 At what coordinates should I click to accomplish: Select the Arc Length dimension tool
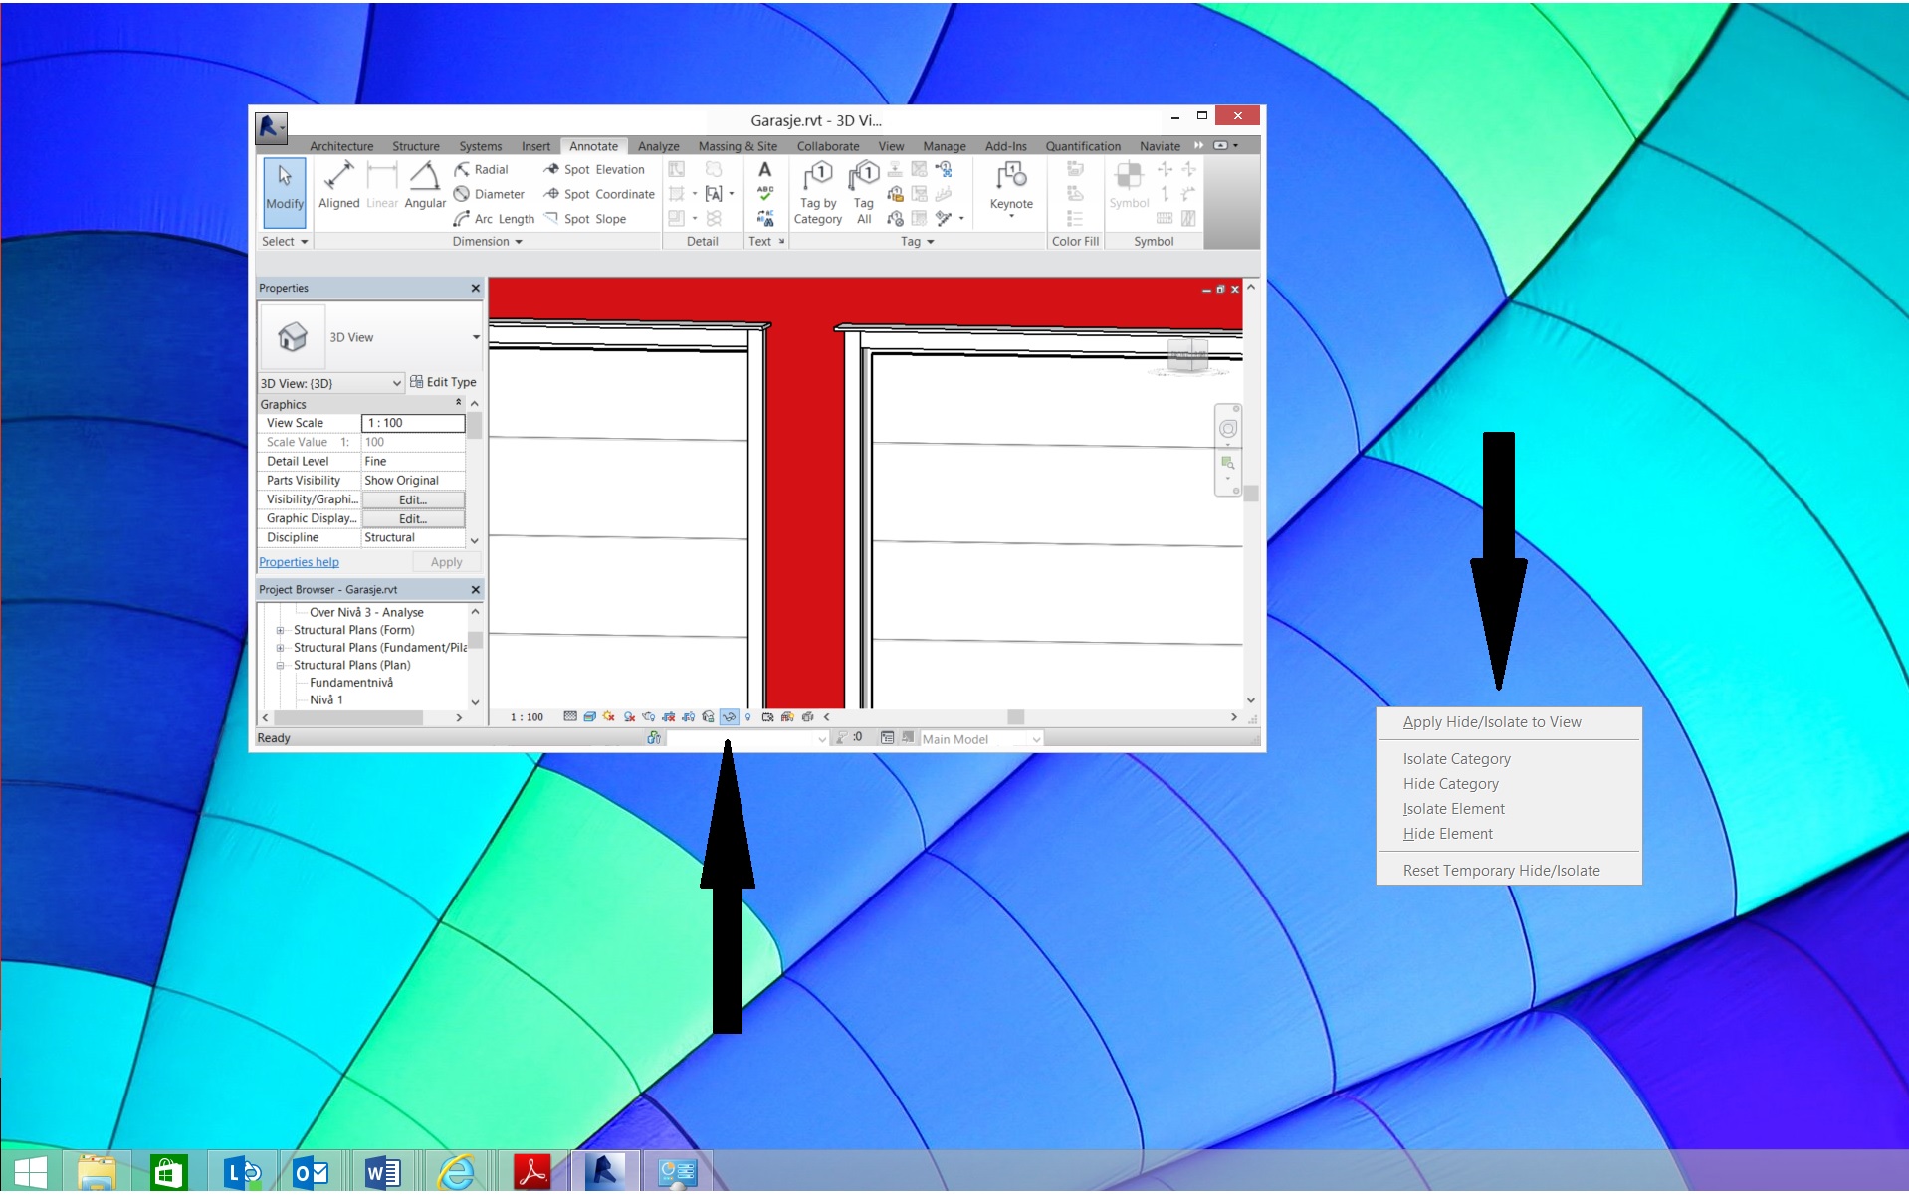495,219
